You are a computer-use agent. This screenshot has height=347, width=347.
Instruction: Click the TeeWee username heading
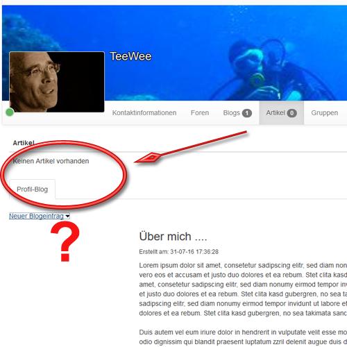130,56
